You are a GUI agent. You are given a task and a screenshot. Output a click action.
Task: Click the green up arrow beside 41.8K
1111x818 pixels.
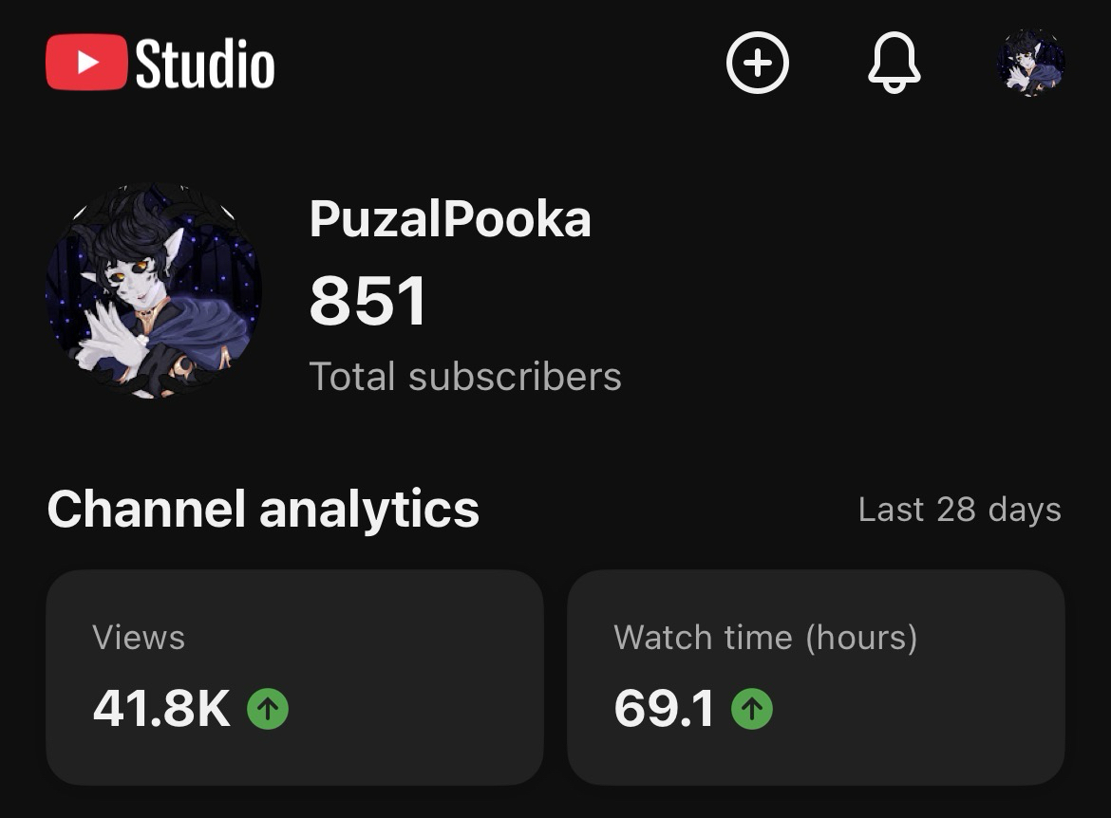268,709
